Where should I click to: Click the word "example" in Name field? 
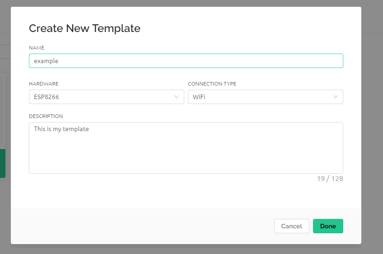pyautogui.click(x=46, y=61)
